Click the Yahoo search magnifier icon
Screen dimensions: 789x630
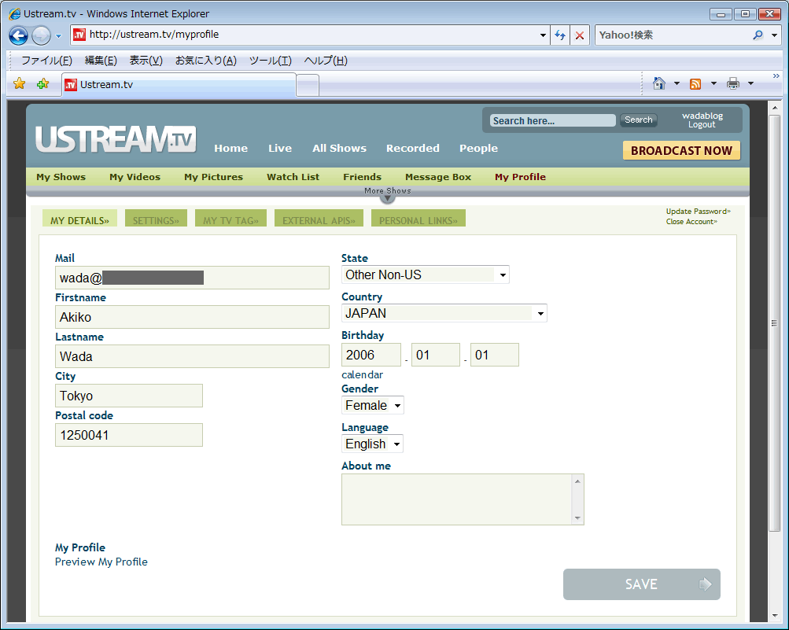click(758, 35)
